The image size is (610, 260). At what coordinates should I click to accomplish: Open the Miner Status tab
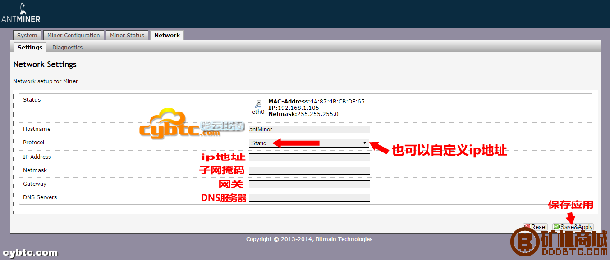coord(127,36)
